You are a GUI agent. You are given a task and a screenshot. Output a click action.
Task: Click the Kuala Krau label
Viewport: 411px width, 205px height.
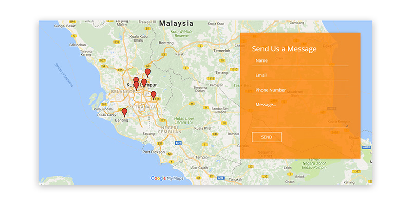coord(216,24)
